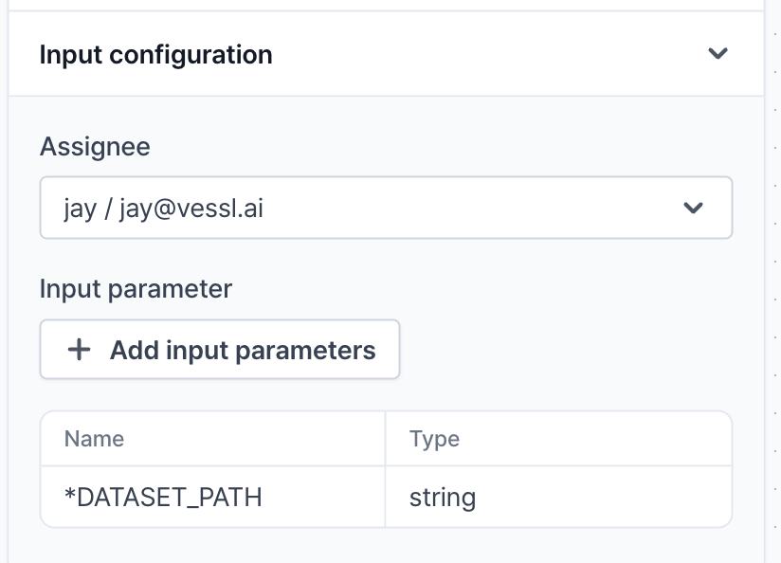Click the string type cell
Screen dimensions: 781x563
point(442,497)
